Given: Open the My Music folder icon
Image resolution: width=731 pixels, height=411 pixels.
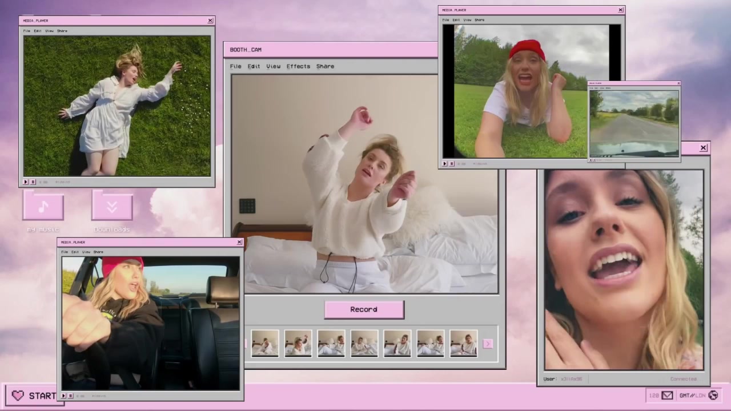Looking at the screenshot, I should point(43,206).
